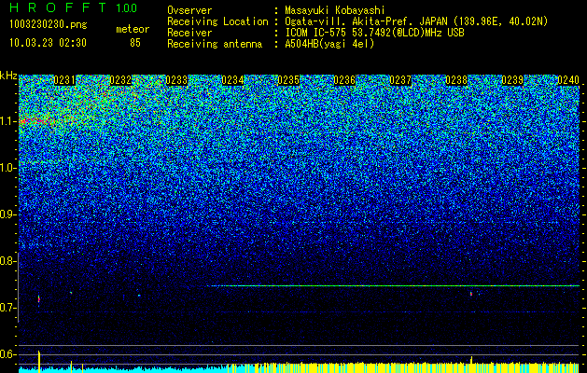Viewport: 587px width, 373px height.
Task: Click the 0231 time marker
Action: 64,80
